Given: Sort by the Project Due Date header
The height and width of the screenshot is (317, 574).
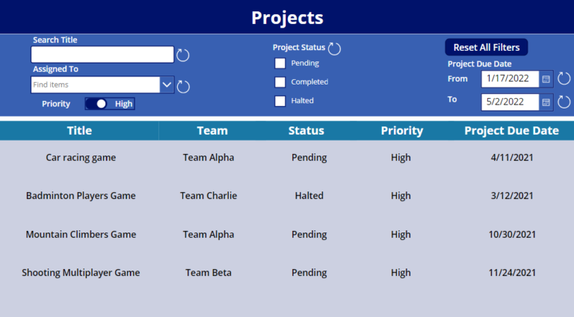Looking at the screenshot, I should tap(511, 131).
